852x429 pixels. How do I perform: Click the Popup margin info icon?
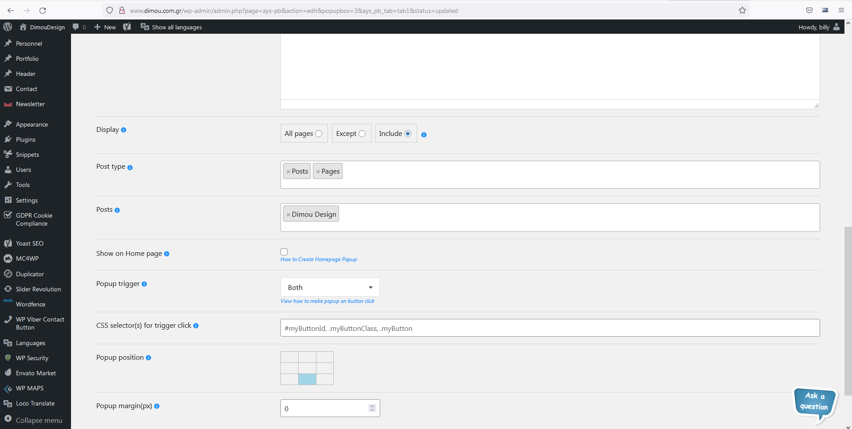[x=157, y=406]
